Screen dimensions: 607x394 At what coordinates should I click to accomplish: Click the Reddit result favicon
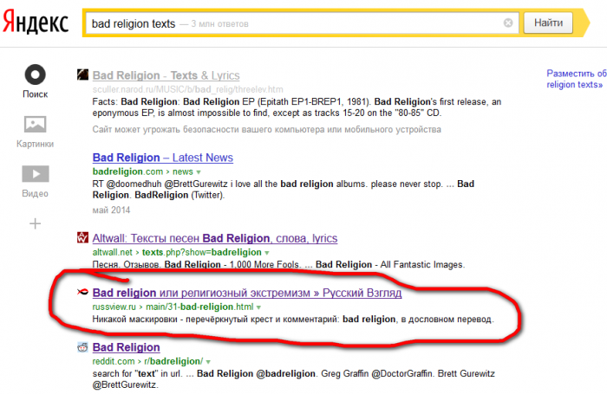[82, 347]
